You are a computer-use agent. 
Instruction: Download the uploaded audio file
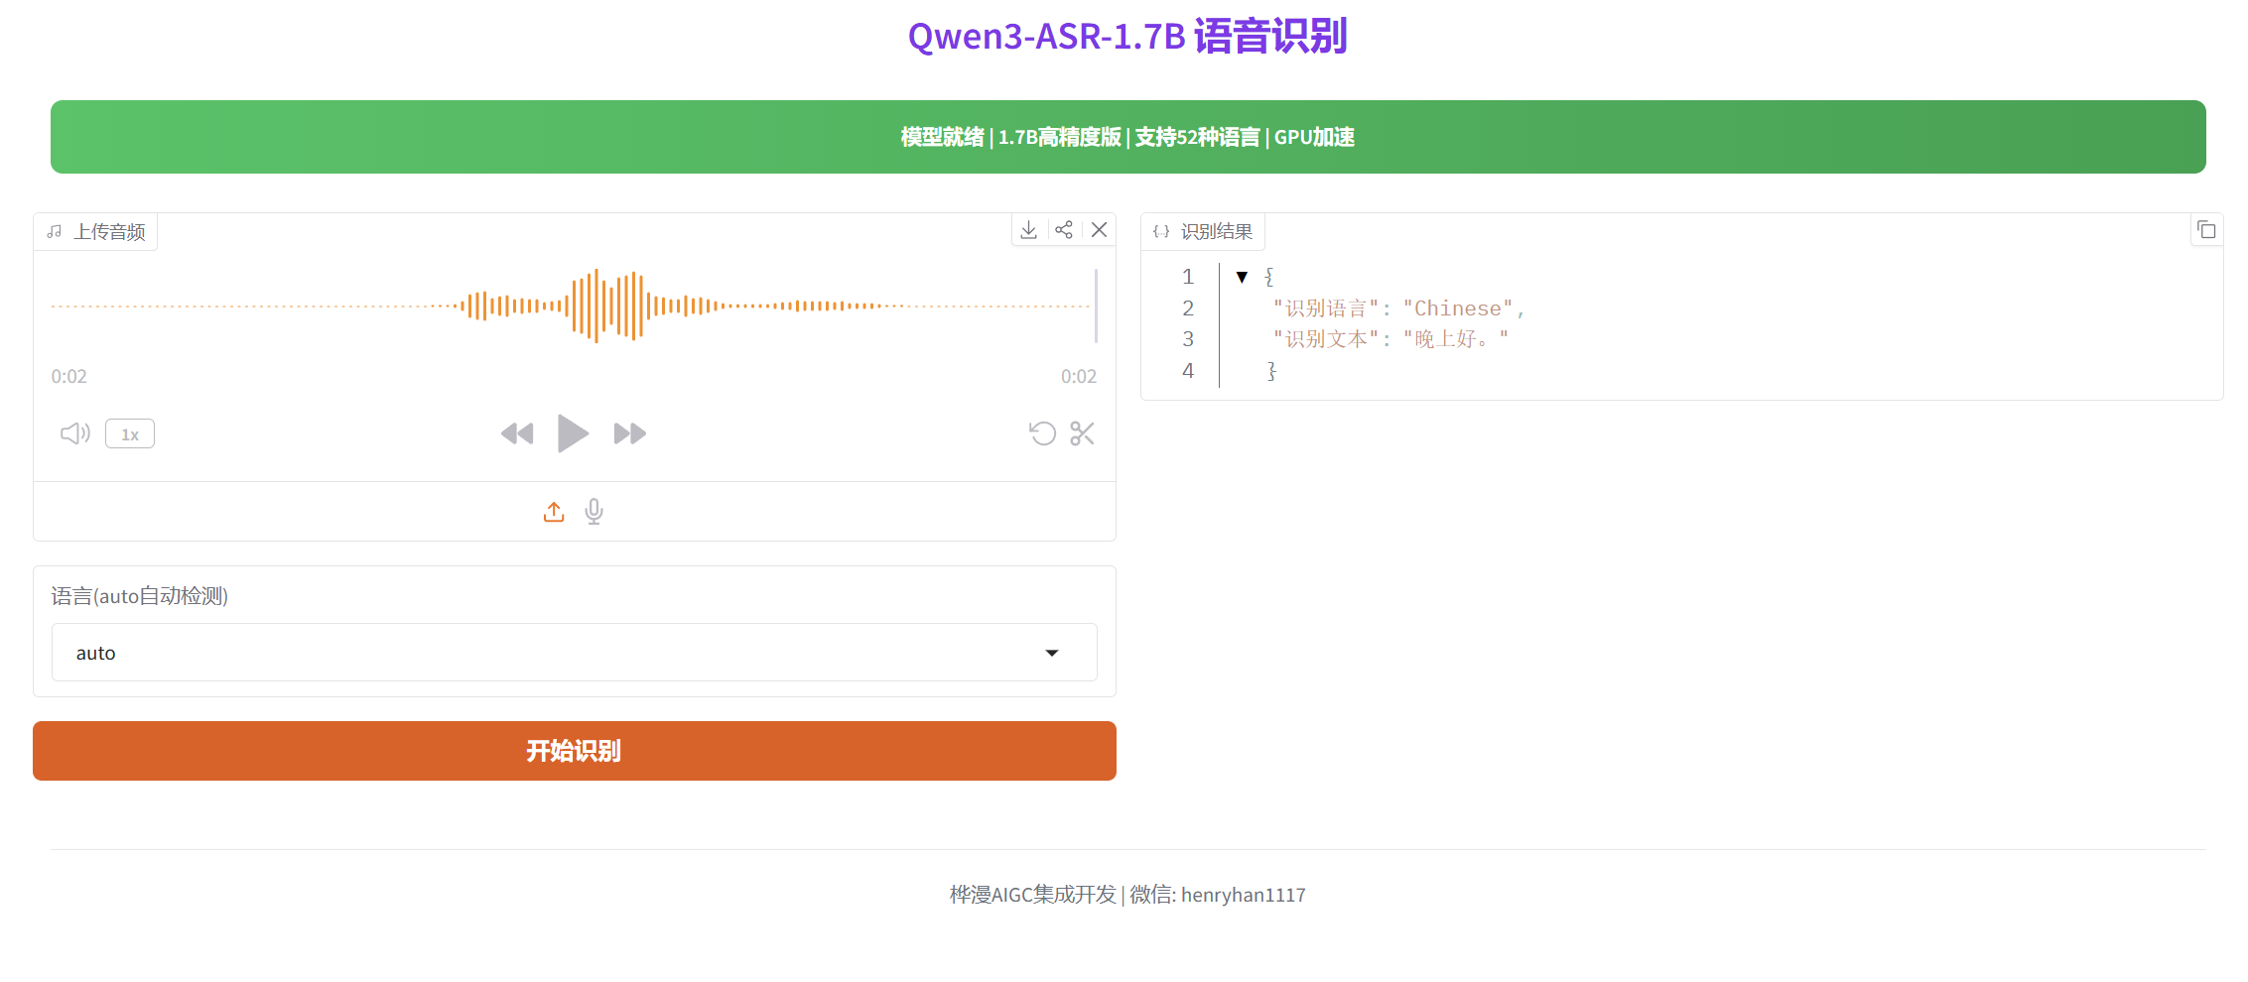[x=1028, y=229]
